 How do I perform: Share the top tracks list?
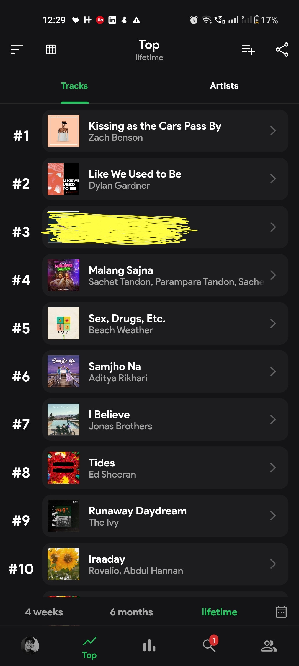[282, 50]
